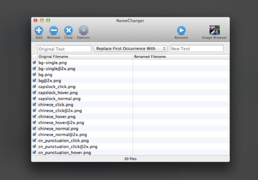This screenshot has width=258, height=180.
Task: Uncheck cn_punctuation_hover.png checkbox
Action: pos(34,153)
